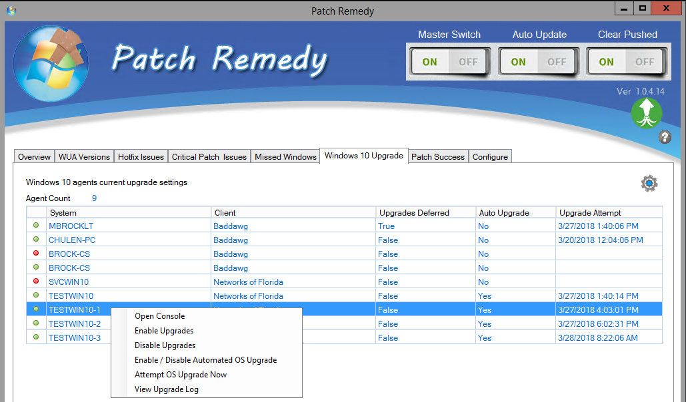Turn the Master Switch off

point(468,62)
